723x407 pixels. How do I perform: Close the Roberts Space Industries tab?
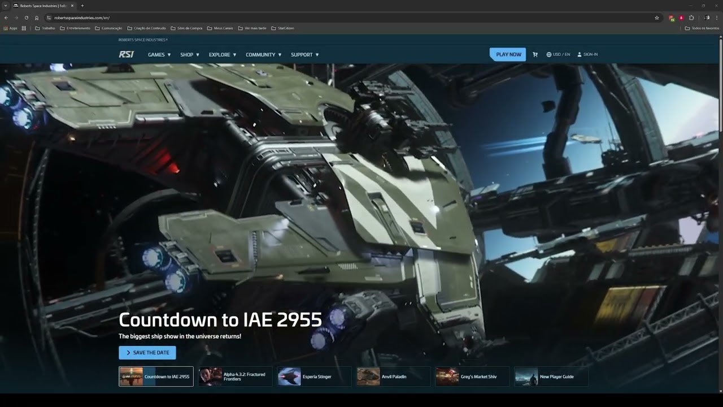coord(72,6)
